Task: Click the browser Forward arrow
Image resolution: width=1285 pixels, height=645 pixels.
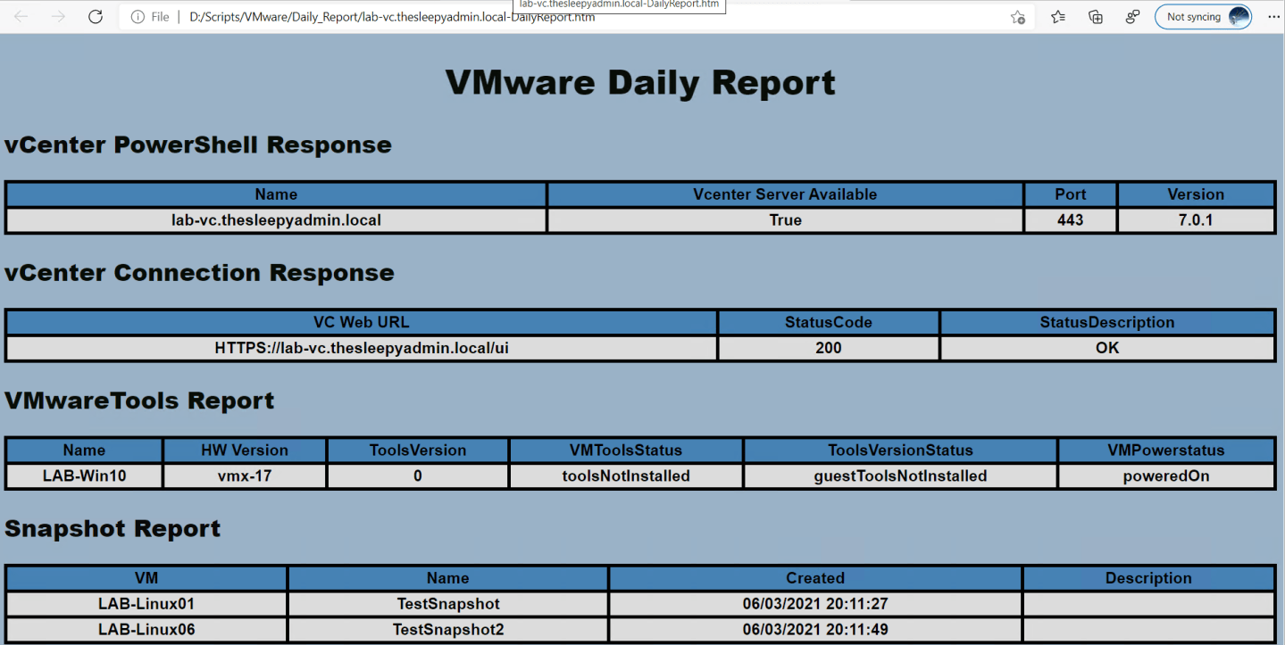Action: (58, 17)
